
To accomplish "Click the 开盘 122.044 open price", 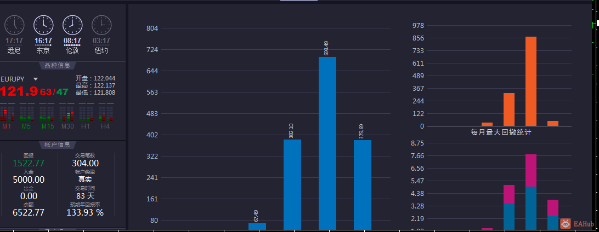I will click(95, 78).
